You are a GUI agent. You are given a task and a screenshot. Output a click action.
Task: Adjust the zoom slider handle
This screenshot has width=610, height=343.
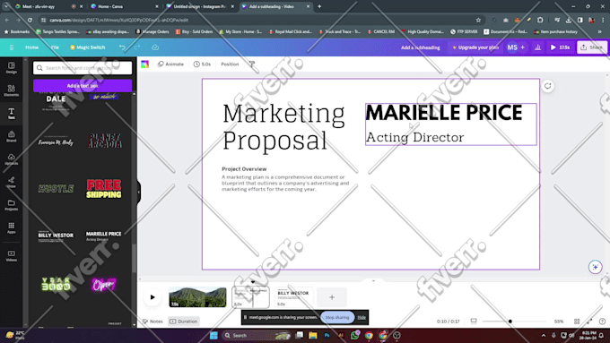[x=510, y=322]
